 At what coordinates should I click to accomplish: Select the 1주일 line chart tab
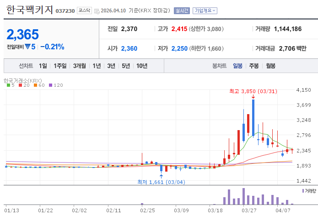(x=60, y=66)
